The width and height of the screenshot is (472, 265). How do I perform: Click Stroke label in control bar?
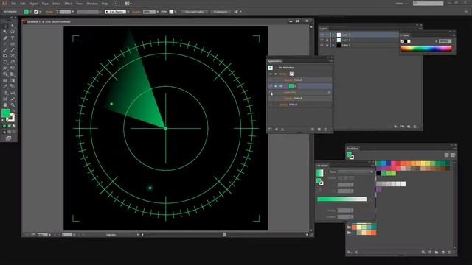[x=49, y=12]
